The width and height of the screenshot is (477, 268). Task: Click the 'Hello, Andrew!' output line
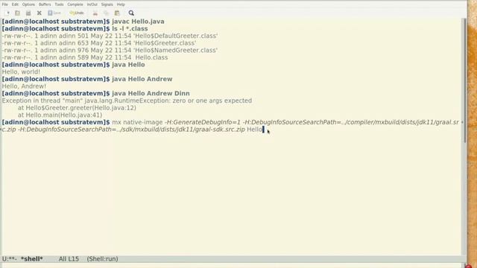pos(24,86)
